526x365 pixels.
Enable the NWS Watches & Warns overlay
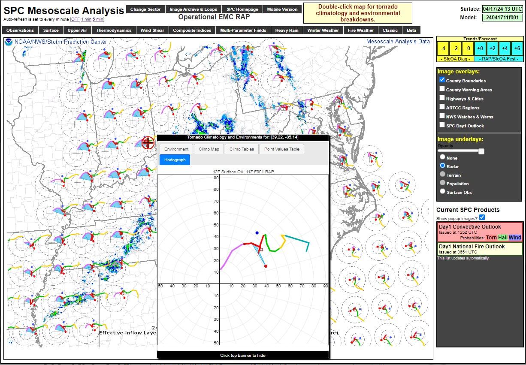(x=442, y=115)
